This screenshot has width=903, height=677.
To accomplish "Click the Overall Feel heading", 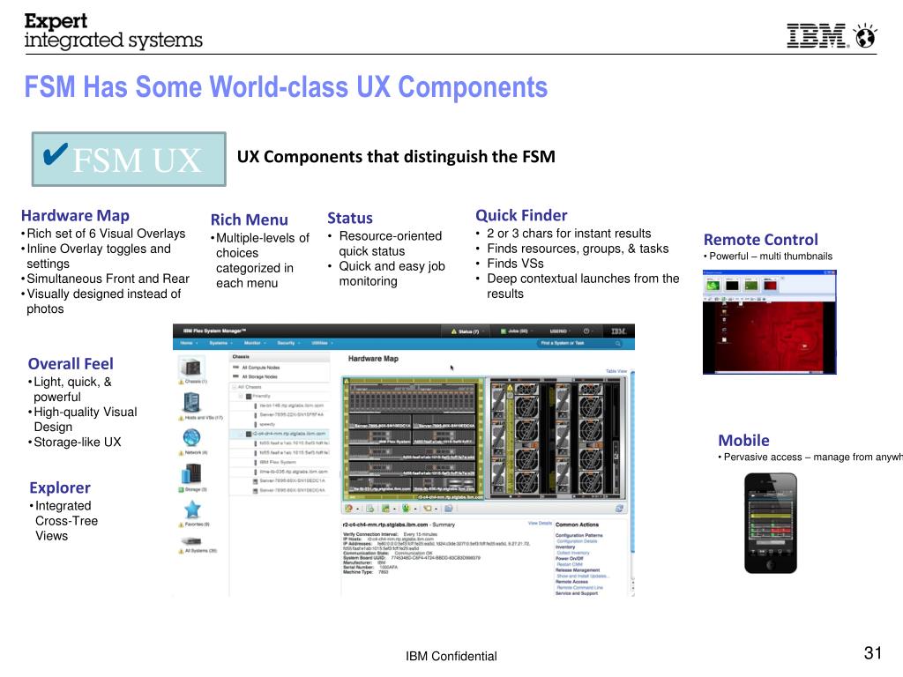I will point(71,364).
